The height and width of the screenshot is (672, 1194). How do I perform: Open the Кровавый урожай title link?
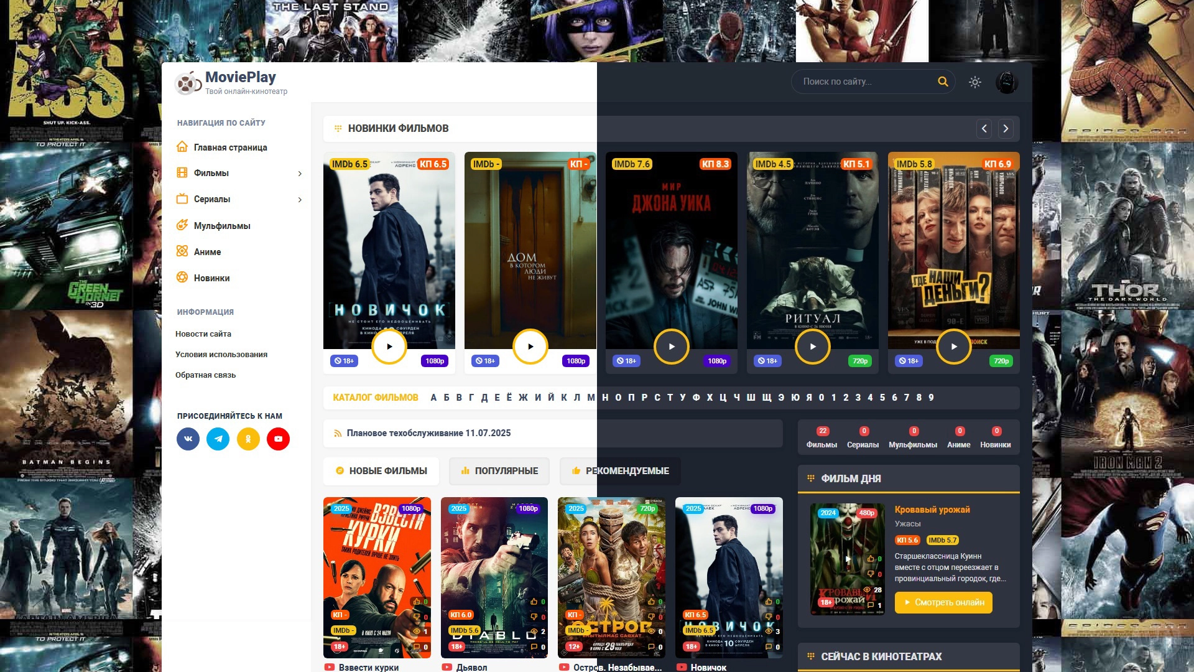[x=932, y=510]
